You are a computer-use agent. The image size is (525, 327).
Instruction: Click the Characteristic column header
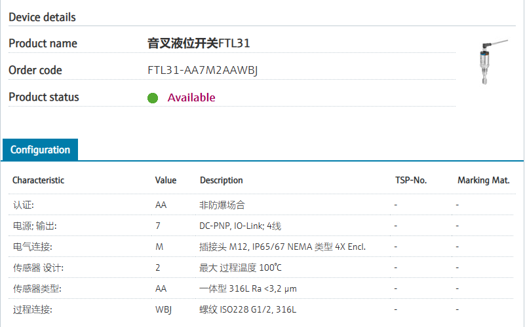(39, 181)
